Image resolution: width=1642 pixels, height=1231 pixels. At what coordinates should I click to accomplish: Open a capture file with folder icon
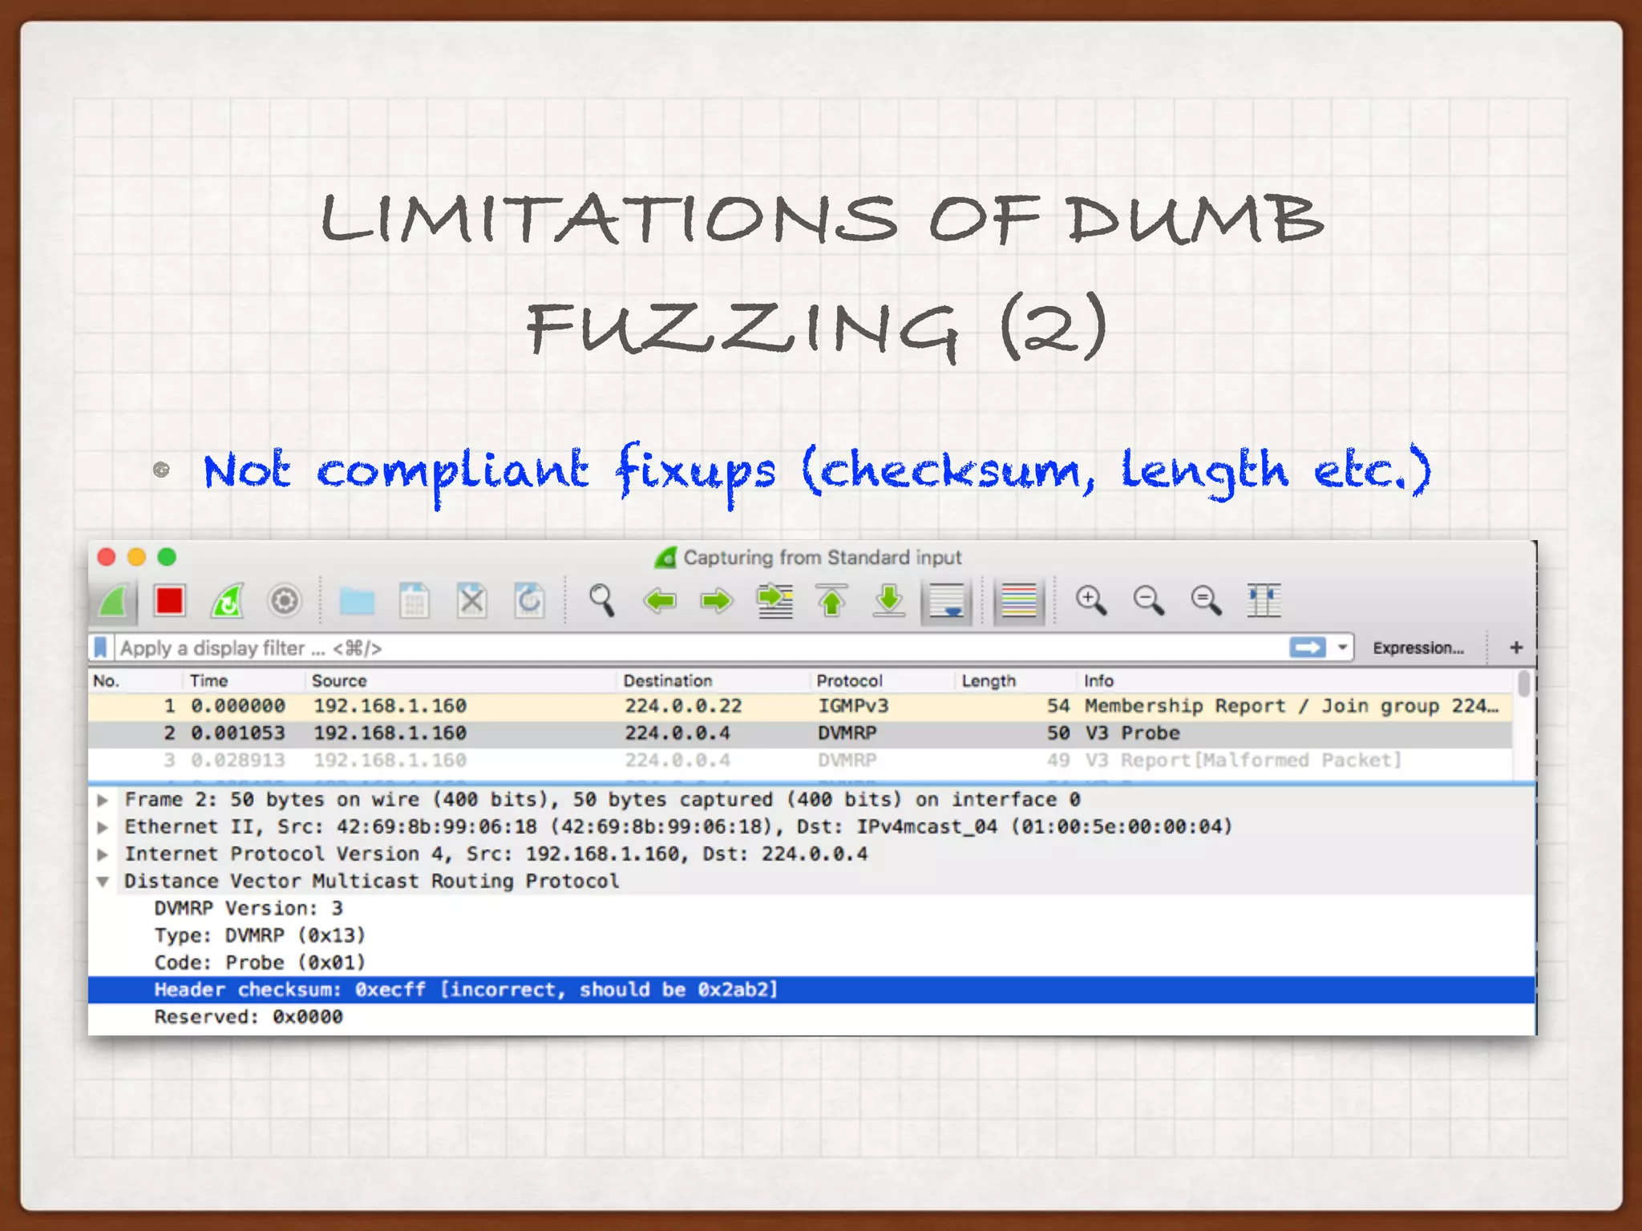coord(357,600)
